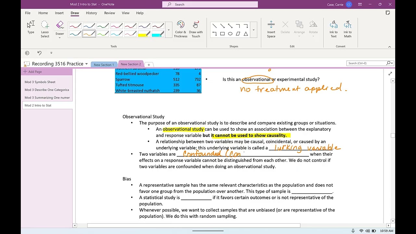Select the Type tool

coord(31,28)
